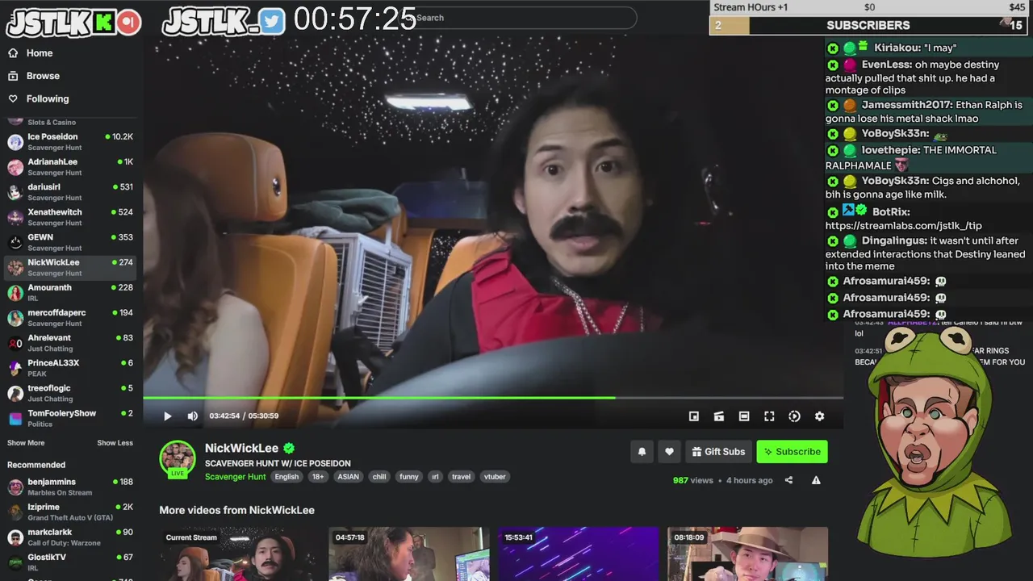Click EvenLess username in chat
The width and height of the screenshot is (1033, 581).
coord(885,65)
